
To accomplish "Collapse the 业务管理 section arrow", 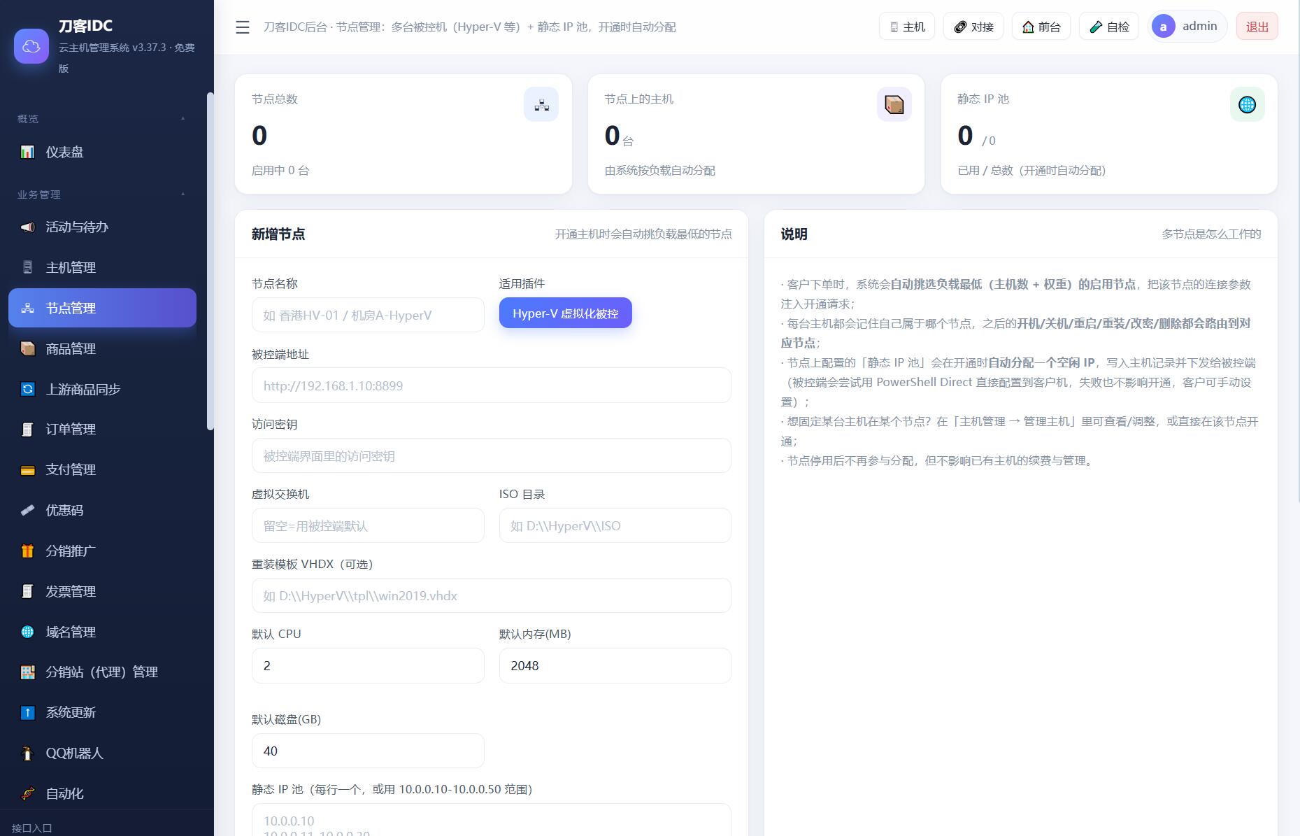I will [183, 194].
